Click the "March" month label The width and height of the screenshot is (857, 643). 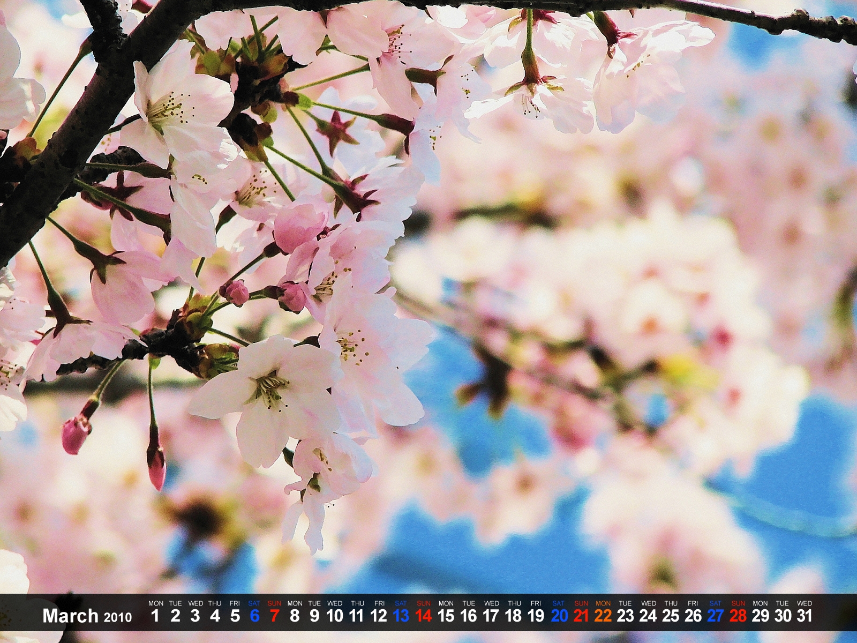click(x=70, y=616)
